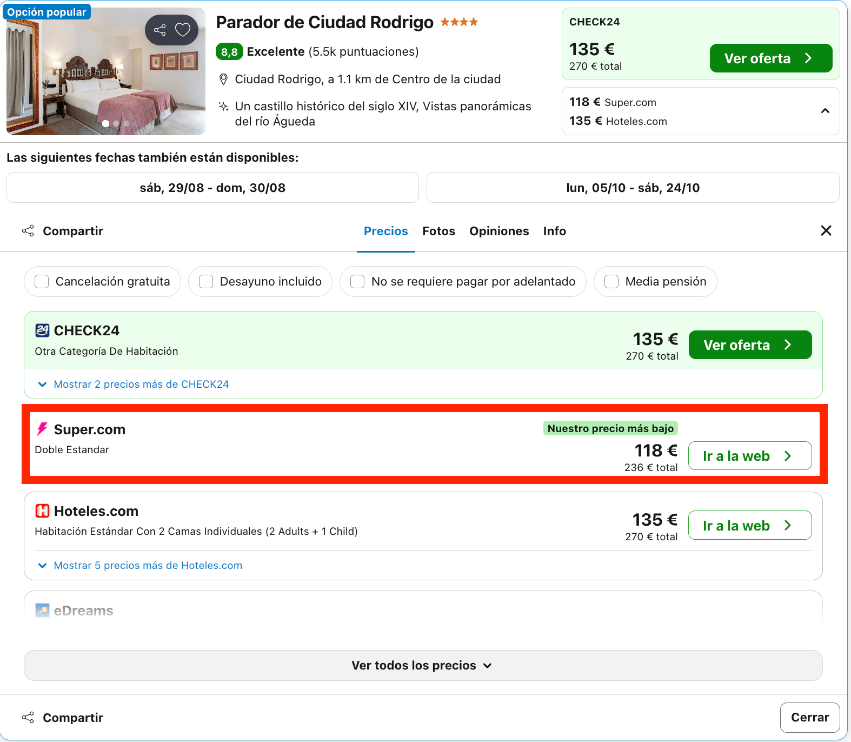Click the sparkle highlights icon
Image resolution: width=851 pixels, height=742 pixels.
point(223,106)
